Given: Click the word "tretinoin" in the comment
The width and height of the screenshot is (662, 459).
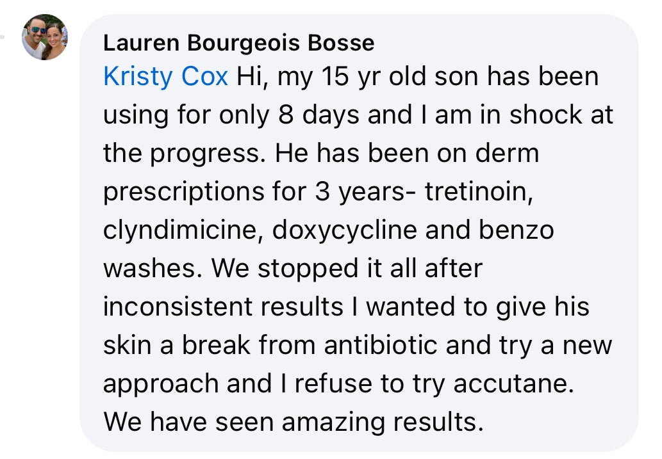Looking at the screenshot, I should coord(478,191).
